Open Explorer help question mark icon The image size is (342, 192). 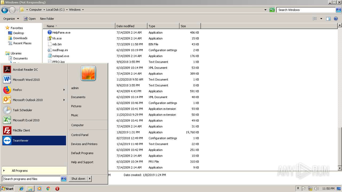[x=336, y=19]
